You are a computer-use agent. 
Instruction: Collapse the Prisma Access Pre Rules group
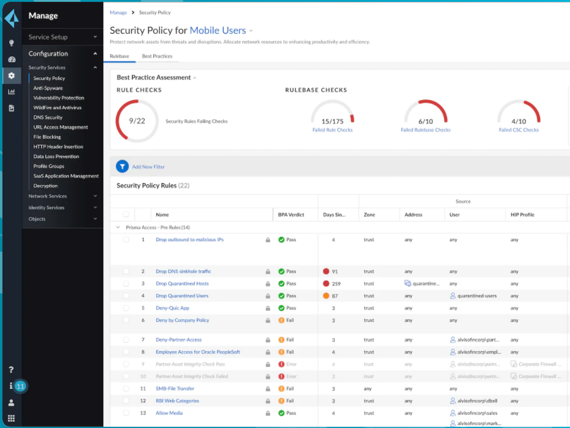(x=118, y=227)
